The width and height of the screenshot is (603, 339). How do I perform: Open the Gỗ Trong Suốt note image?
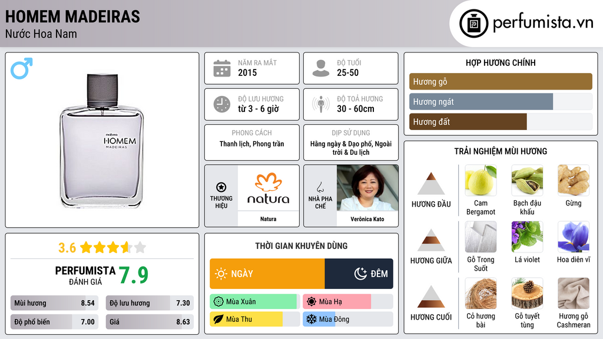(481, 237)
